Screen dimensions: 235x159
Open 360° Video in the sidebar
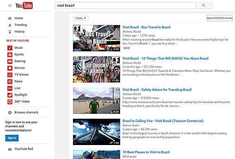pos(22,101)
